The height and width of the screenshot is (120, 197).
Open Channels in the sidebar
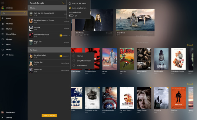pyautogui.click(x=10, y=23)
